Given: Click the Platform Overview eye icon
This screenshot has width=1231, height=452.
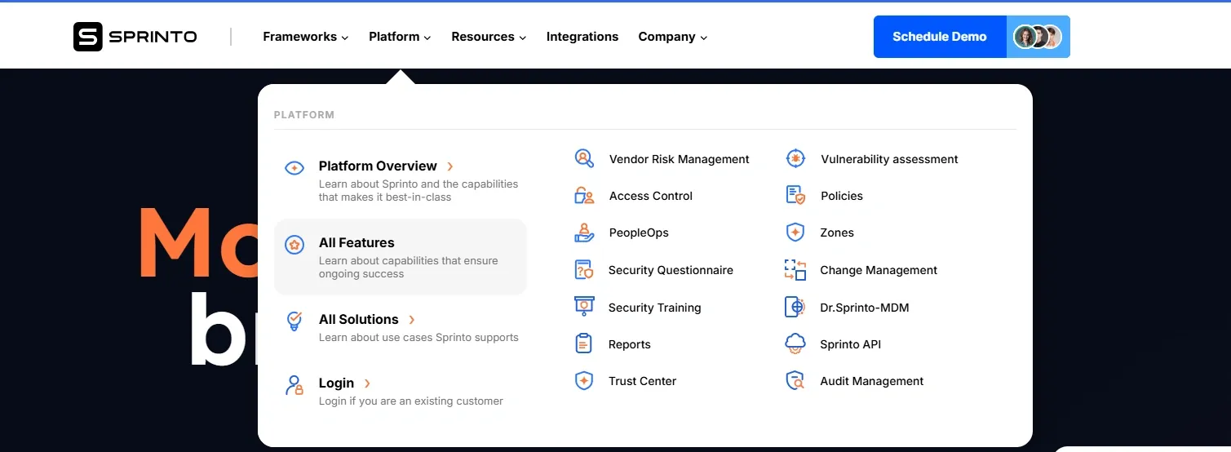Looking at the screenshot, I should (x=294, y=168).
